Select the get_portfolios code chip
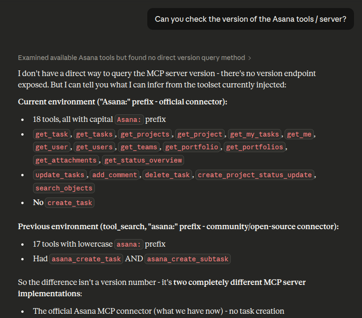Viewport: 362px width, 318px height. pos(255,147)
